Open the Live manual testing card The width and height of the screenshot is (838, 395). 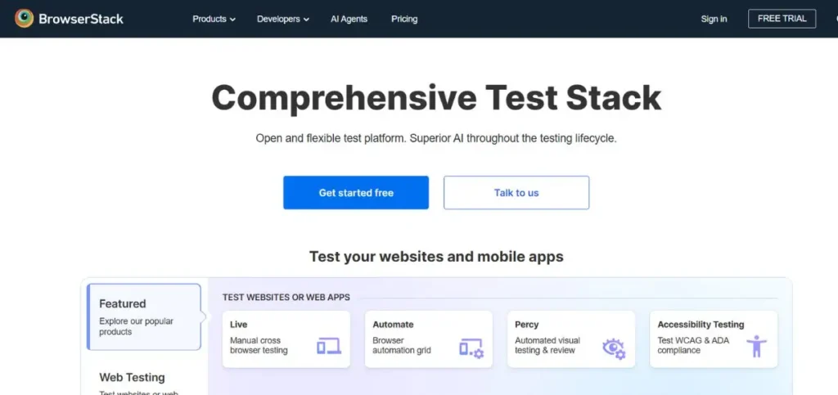(286, 339)
